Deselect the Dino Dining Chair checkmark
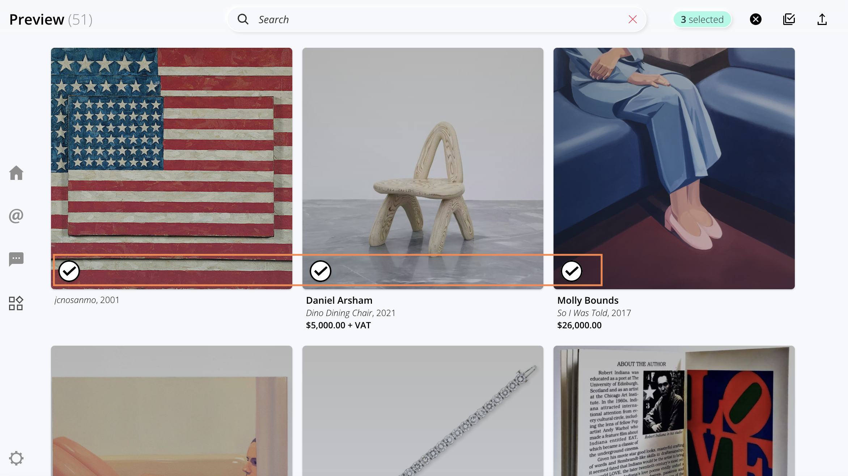Viewport: 848px width, 476px height. pos(320,271)
